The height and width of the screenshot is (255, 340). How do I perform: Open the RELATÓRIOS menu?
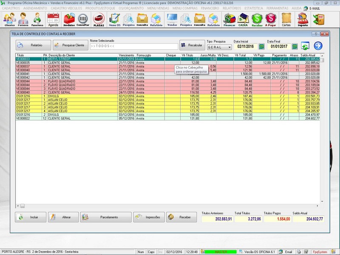(x=232, y=8)
